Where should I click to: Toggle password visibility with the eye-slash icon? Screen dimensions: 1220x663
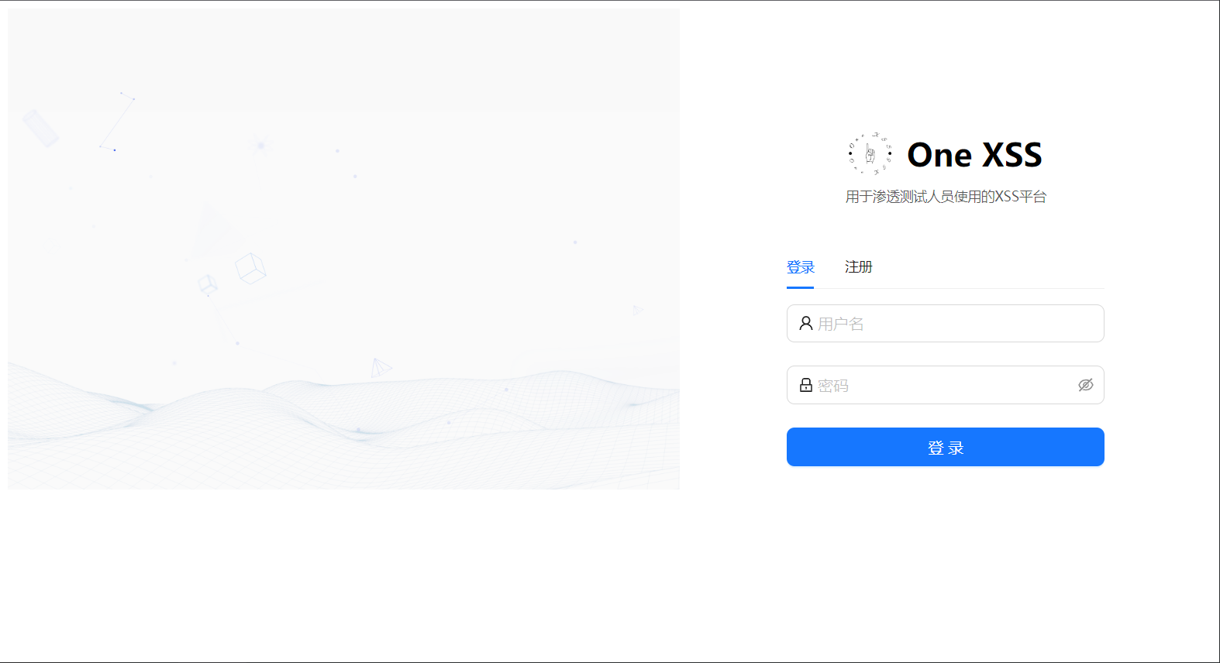[1086, 385]
